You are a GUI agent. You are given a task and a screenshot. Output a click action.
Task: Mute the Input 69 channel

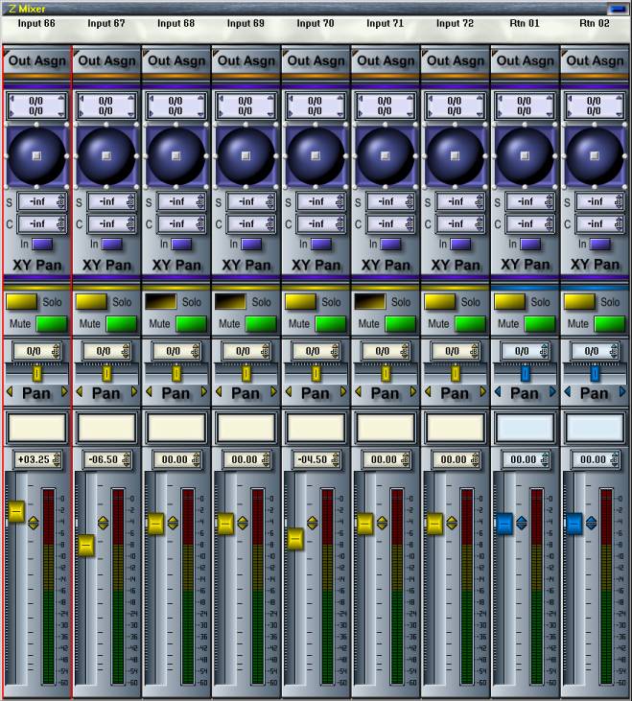click(x=261, y=323)
